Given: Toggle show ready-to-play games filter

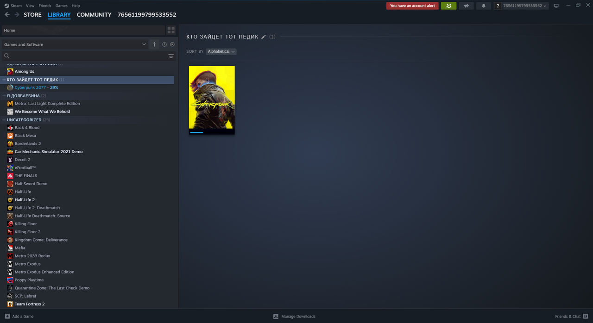Looking at the screenshot, I should pos(172,44).
